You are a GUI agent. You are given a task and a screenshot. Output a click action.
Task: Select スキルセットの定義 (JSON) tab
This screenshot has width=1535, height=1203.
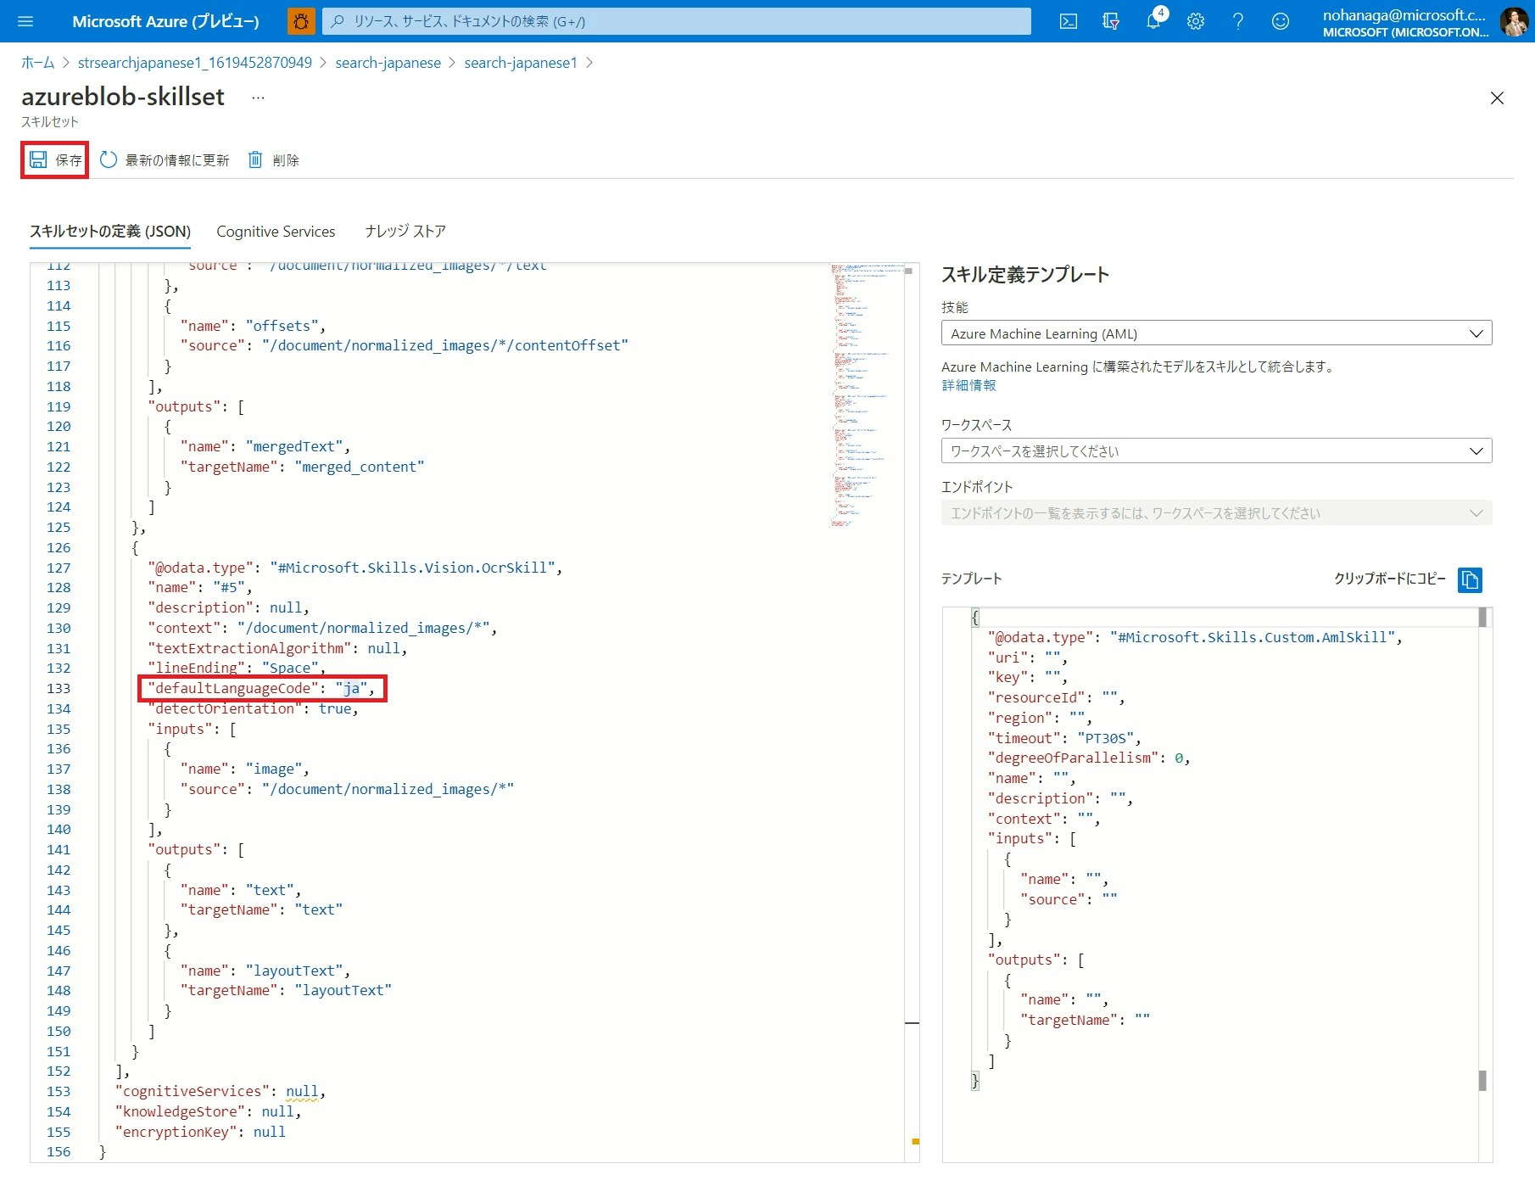110,232
